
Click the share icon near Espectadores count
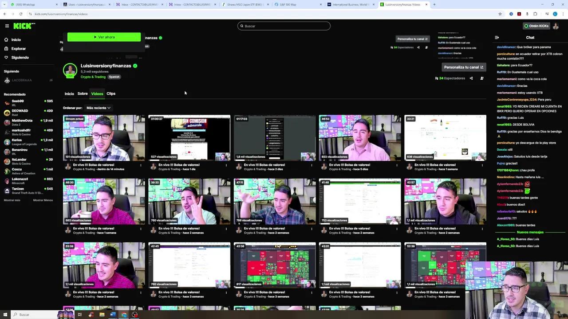tap(471, 78)
